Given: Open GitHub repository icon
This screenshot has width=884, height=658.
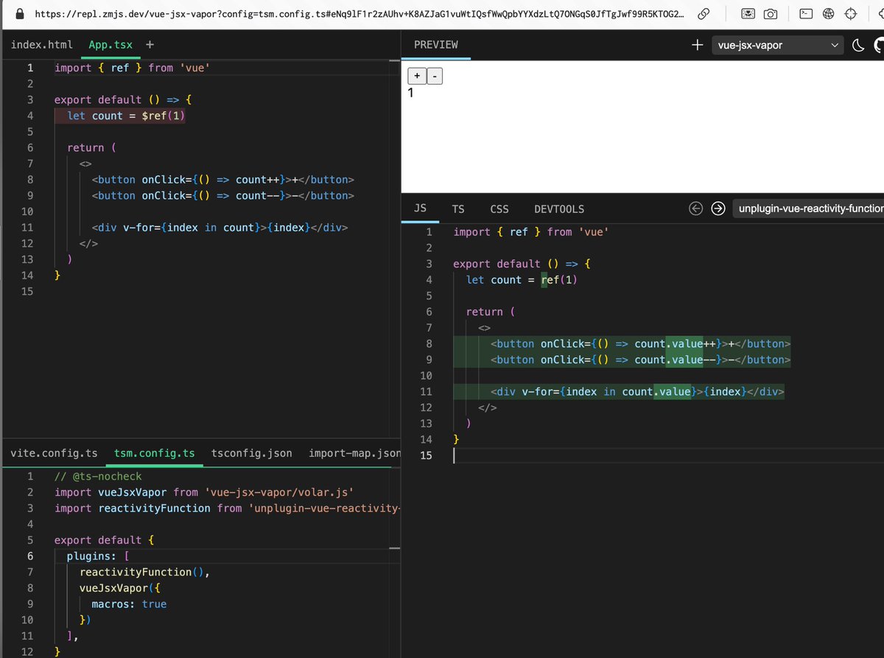Looking at the screenshot, I should tap(879, 45).
